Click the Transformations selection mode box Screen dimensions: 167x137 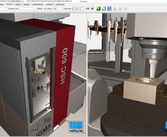click(16, 1)
